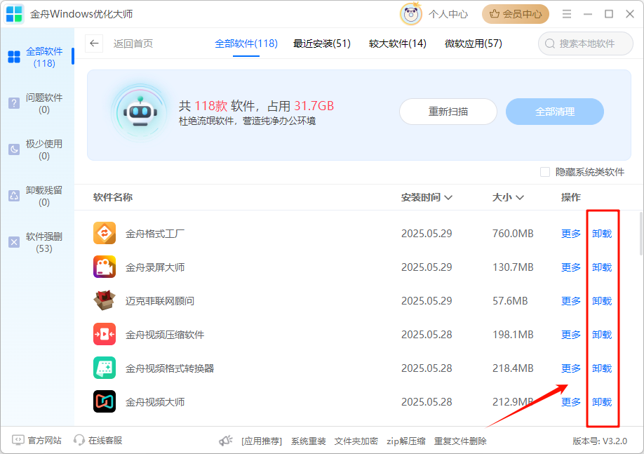Expand 更多 options for 迈克菲联网顾问

[571, 301]
